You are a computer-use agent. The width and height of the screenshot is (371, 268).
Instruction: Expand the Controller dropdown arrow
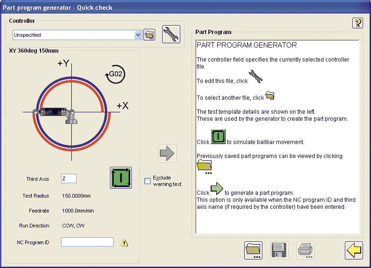138,35
